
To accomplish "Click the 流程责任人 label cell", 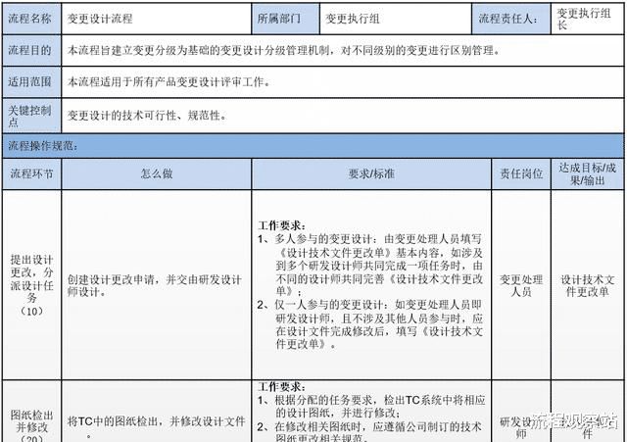I will (x=511, y=19).
